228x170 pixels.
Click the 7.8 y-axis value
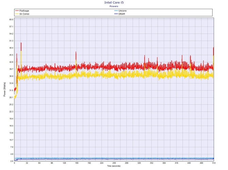(12, 147)
